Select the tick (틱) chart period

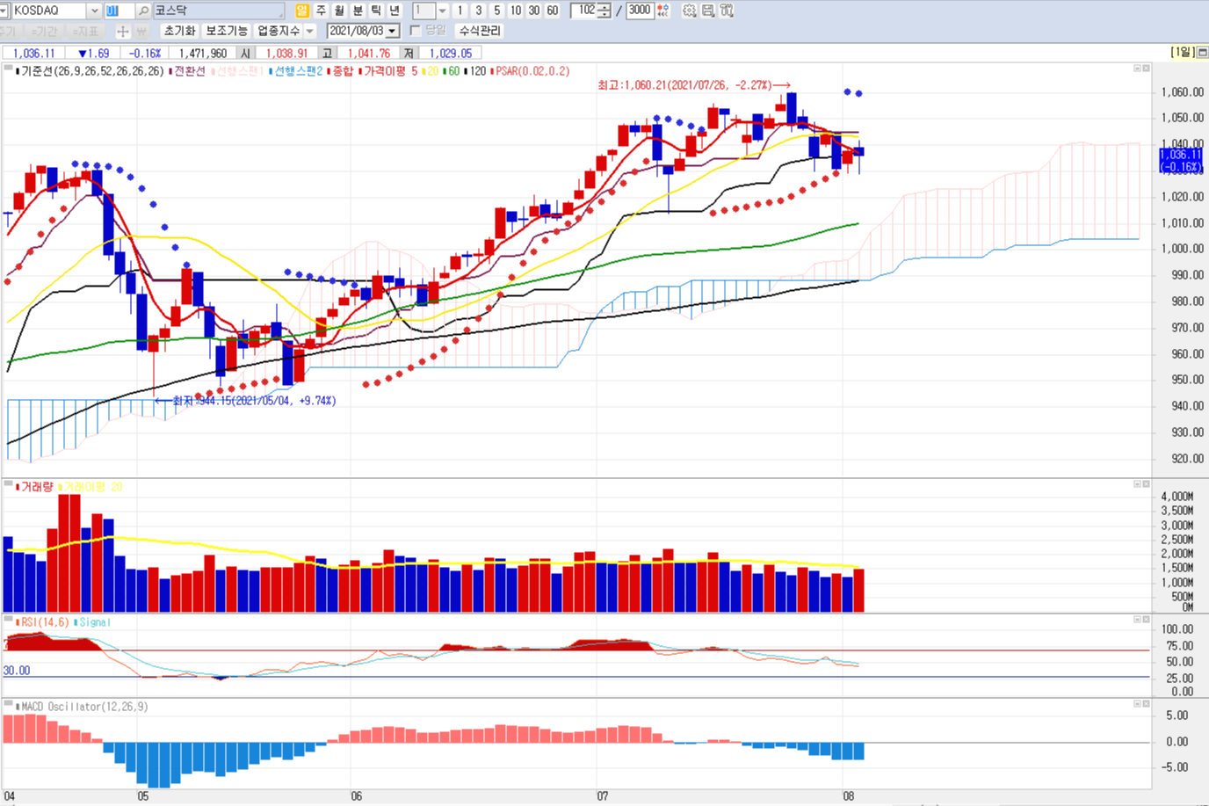[376, 11]
